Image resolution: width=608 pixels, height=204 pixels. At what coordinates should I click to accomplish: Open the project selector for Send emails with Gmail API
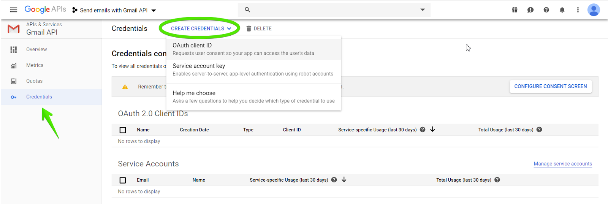click(114, 10)
